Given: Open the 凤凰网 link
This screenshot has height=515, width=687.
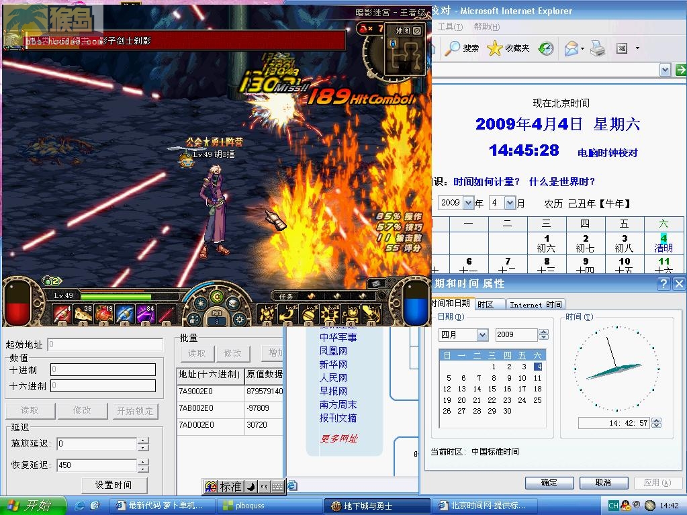Looking at the screenshot, I should [x=333, y=351].
